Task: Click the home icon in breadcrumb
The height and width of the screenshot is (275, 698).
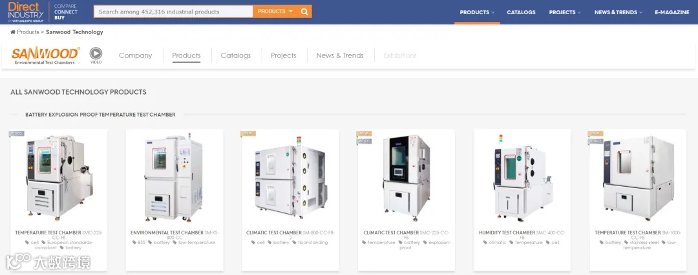Action: [13, 32]
